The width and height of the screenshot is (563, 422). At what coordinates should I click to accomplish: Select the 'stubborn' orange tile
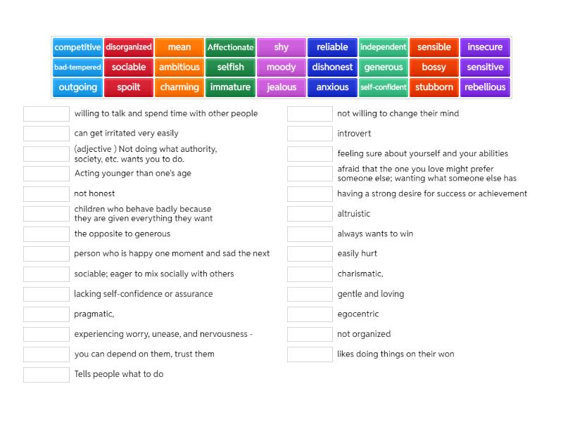pos(434,88)
